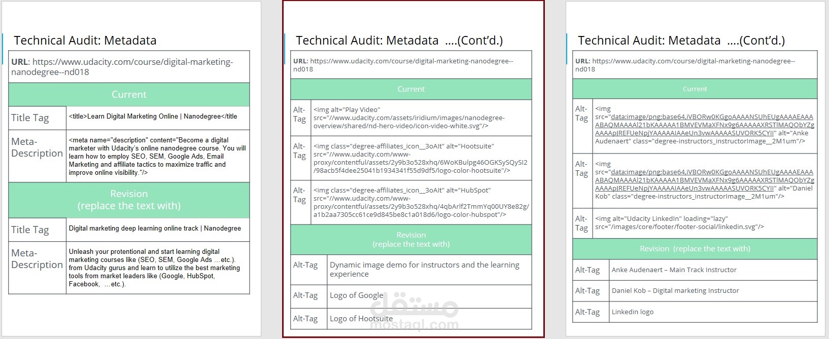Select img code containing alt="HubSpot"
Viewport: 829px width, 339px height.
[421, 202]
